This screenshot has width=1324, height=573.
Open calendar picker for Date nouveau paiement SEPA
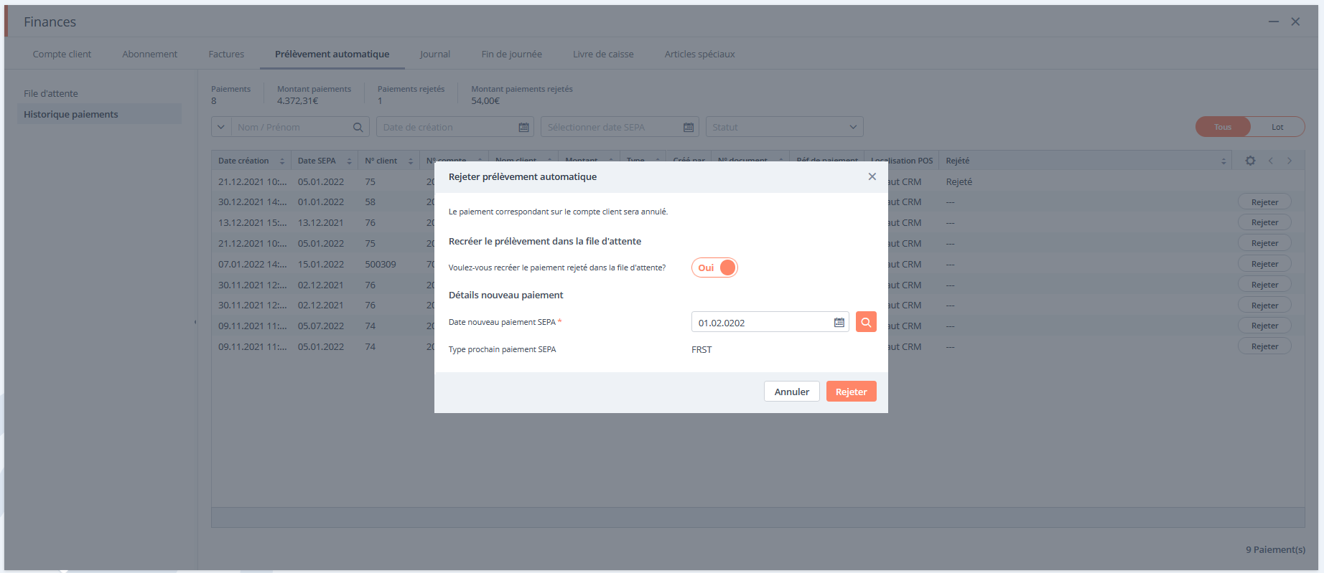[x=839, y=323]
